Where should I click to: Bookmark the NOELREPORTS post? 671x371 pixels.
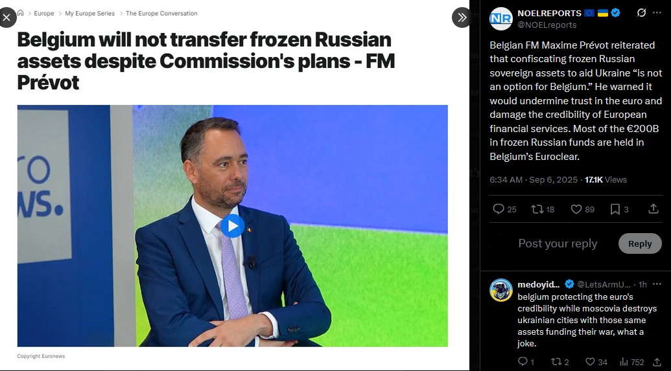(619, 209)
